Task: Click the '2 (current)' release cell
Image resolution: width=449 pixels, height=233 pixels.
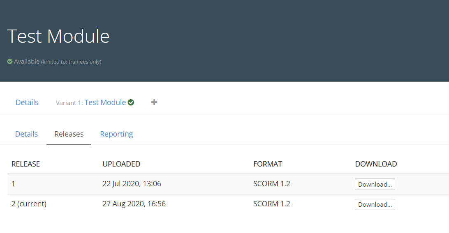Action: tap(29, 204)
